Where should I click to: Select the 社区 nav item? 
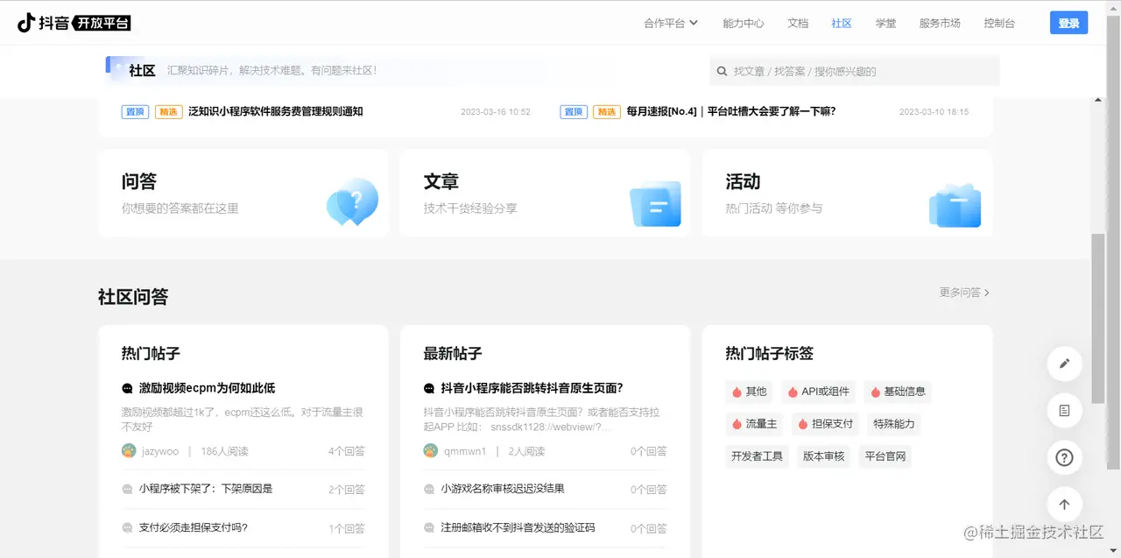842,24
